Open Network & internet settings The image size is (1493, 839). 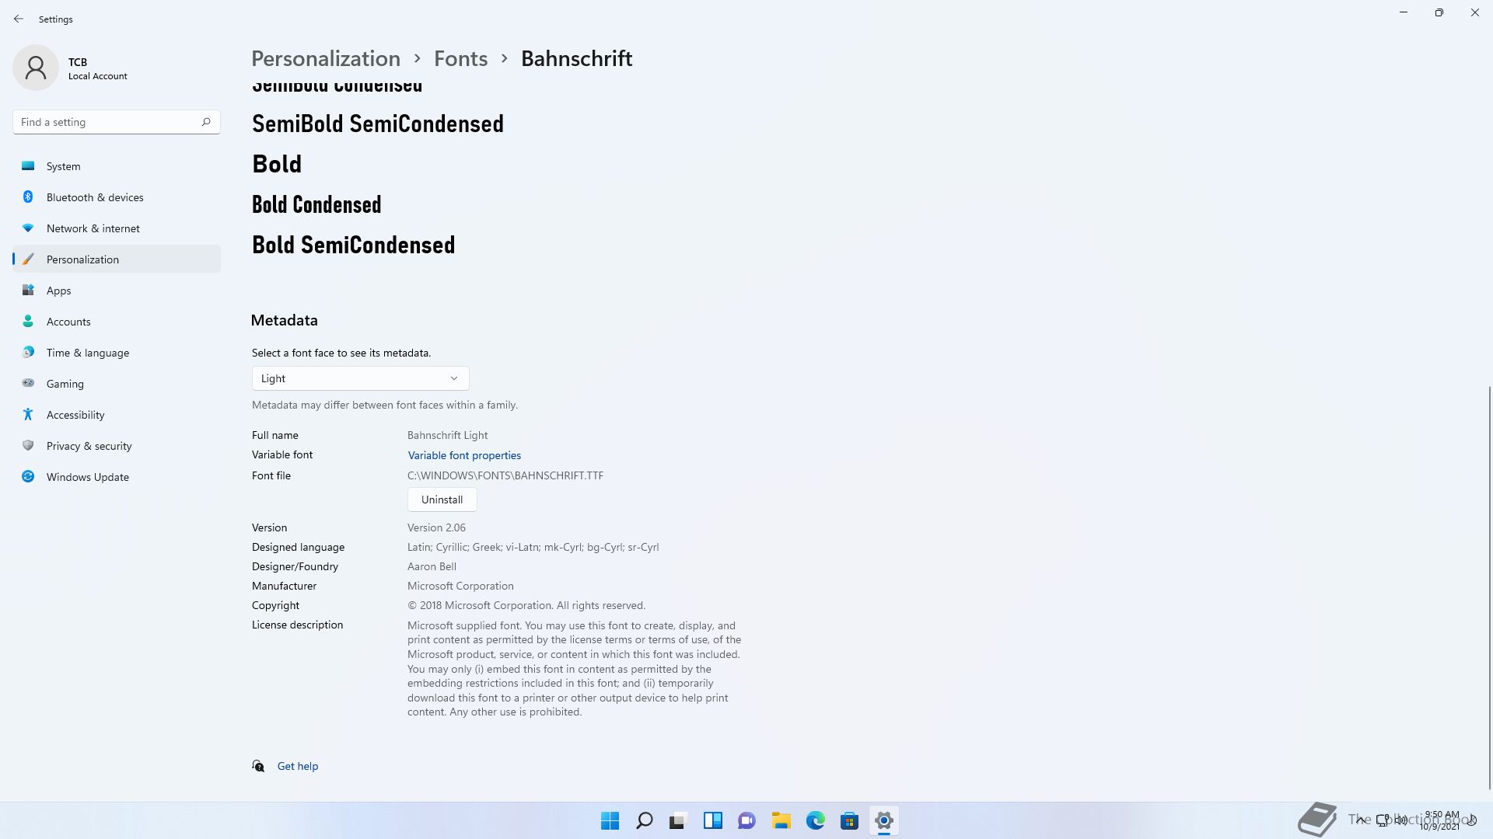click(117, 228)
